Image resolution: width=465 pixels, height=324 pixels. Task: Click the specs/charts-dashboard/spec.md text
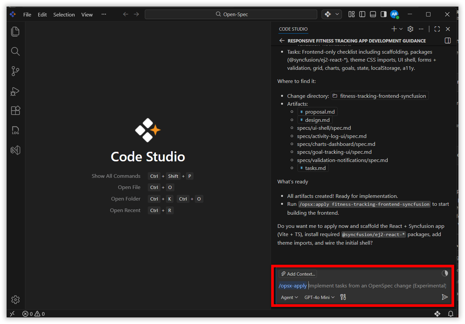click(336, 144)
